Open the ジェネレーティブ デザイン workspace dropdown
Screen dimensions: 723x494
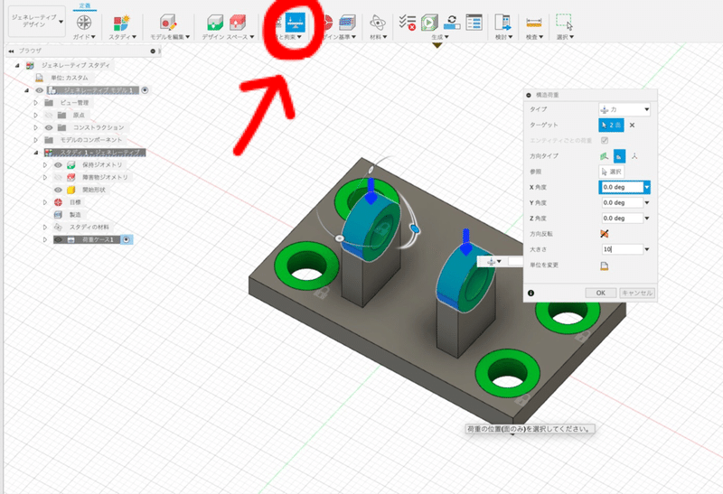36,21
